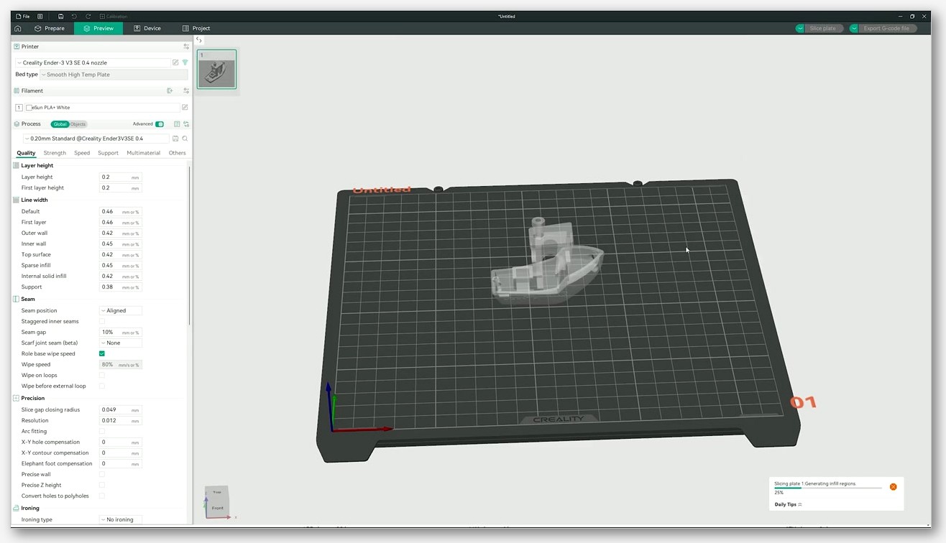Collapse the left sidebar with arrow icon
This screenshot has height=543, width=946.
(199, 40)
